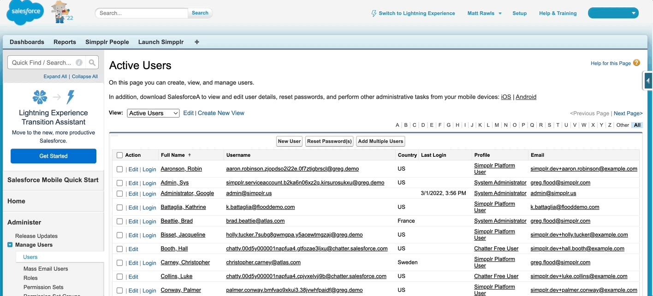Open the Launch Simpplr tab
The width and height of the screenshot is (653, 296).
[x=161, y=42]
